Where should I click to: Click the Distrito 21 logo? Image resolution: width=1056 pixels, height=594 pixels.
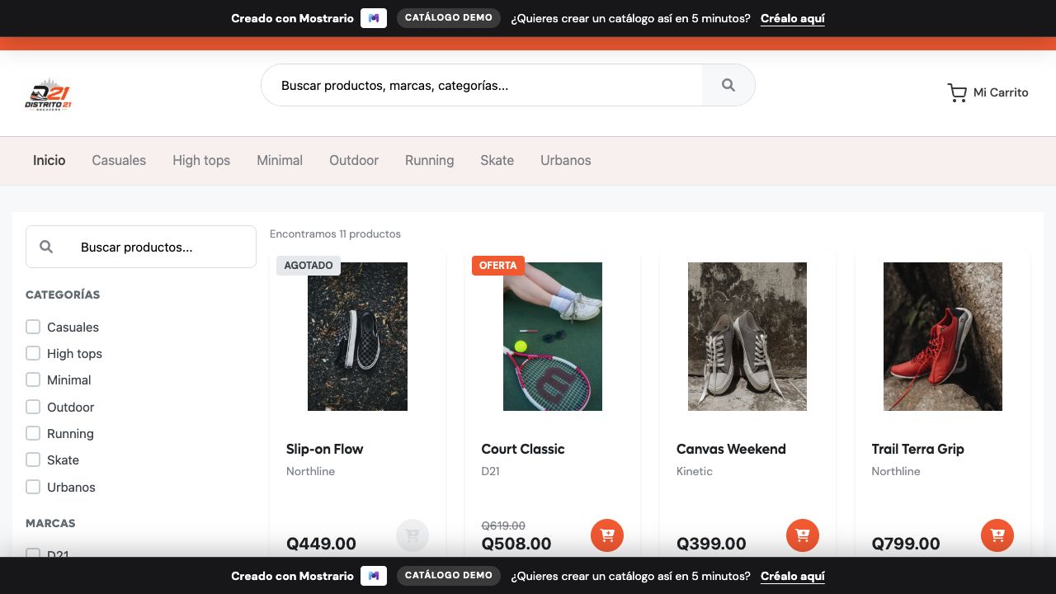tap(48, 95)
